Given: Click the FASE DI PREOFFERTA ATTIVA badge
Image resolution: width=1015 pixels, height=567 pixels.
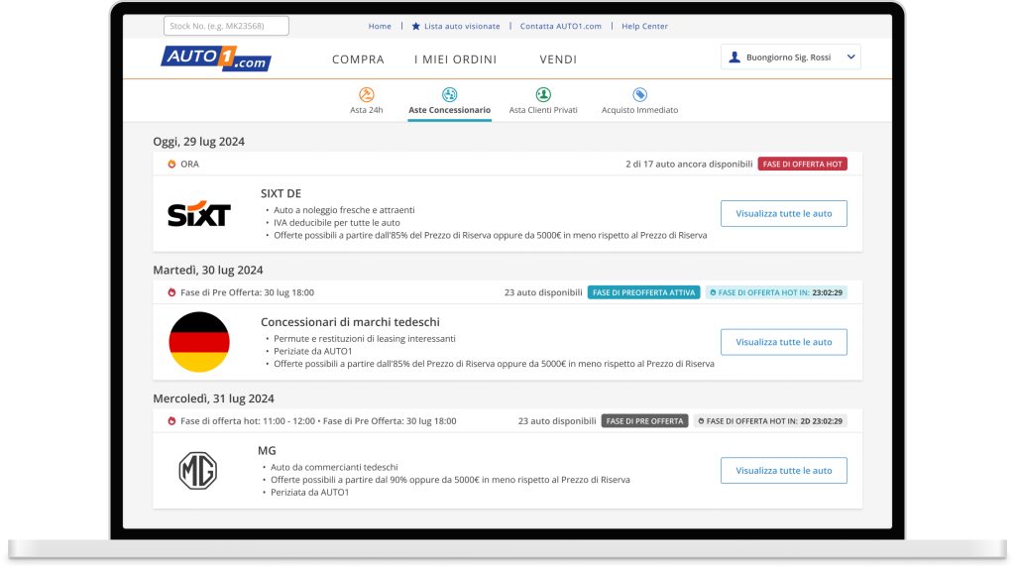Looking at the screenshot, I should [x=643, y=292].
